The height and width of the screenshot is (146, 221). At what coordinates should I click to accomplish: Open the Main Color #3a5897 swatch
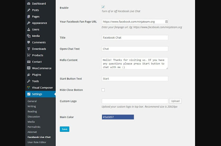coord(118,117)
